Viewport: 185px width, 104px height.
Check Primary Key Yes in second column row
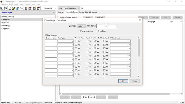[76, 45]
